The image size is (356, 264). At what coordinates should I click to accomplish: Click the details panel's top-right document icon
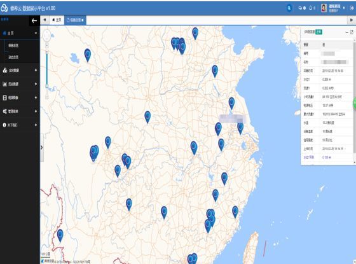[x=352, y=32]
